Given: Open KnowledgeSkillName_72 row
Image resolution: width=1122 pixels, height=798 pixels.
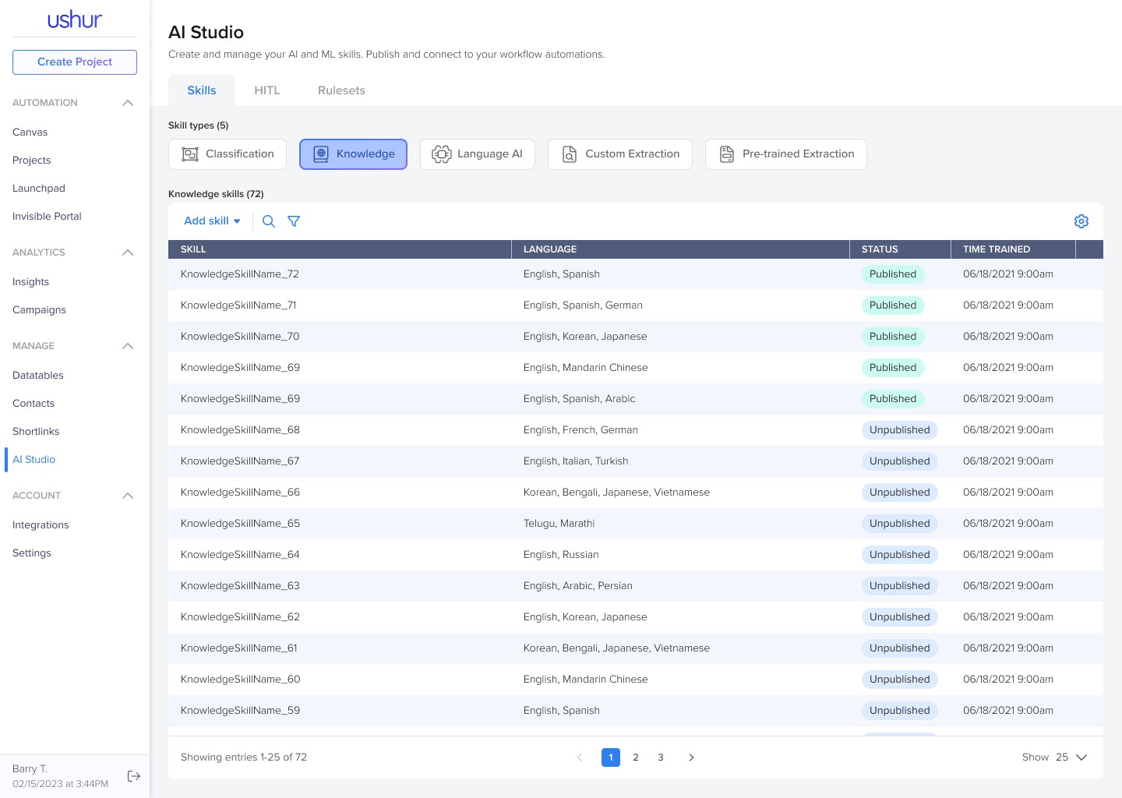Looking at the screenshot, I should pos(636,274).
